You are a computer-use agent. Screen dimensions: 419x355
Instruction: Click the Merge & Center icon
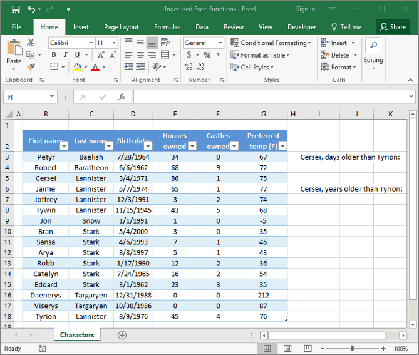tap(165, 54)
